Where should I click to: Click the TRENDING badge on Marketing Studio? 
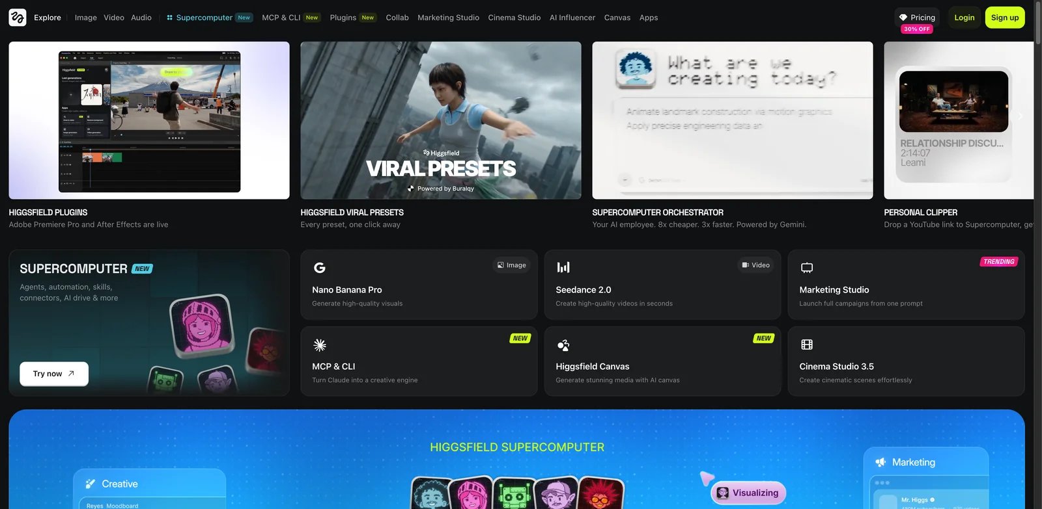999,262
